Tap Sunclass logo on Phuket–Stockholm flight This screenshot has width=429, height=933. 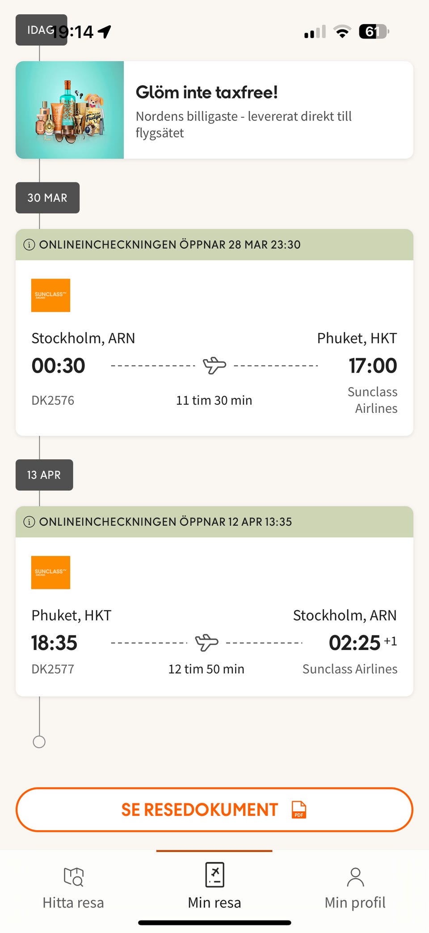coord(50,573)
